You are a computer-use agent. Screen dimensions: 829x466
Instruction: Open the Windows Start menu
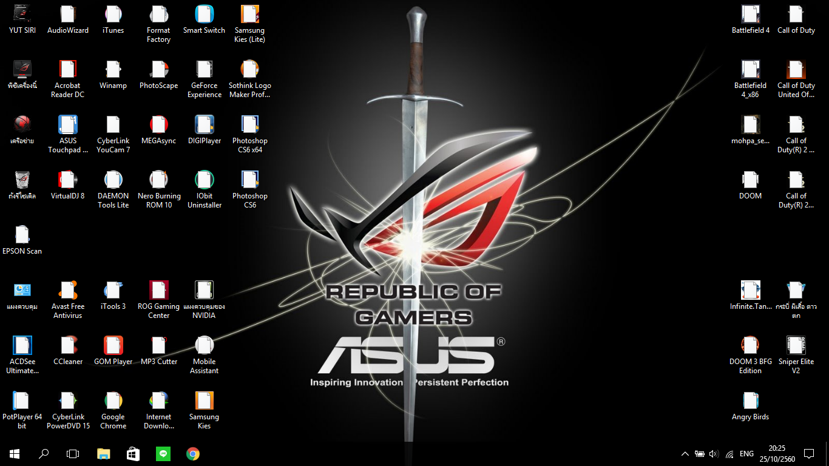(15, 453)
